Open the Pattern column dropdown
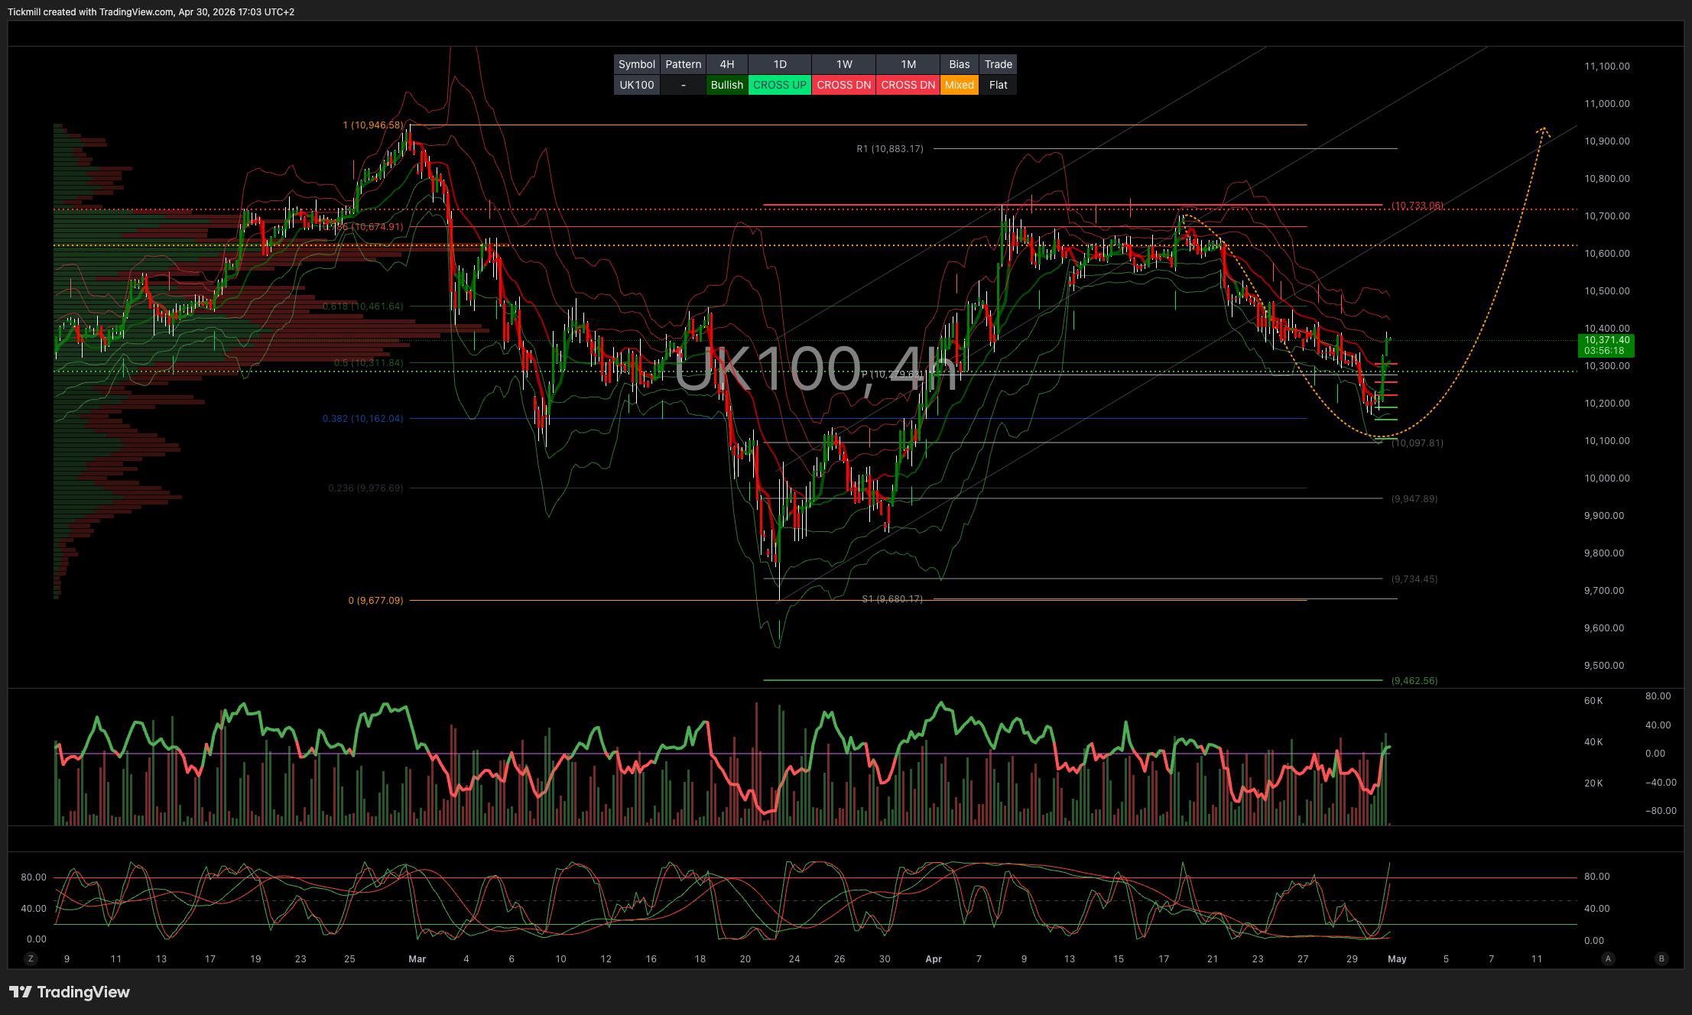The height and width of the screenshot is (1015, 1692). click(x=683, y=64)
